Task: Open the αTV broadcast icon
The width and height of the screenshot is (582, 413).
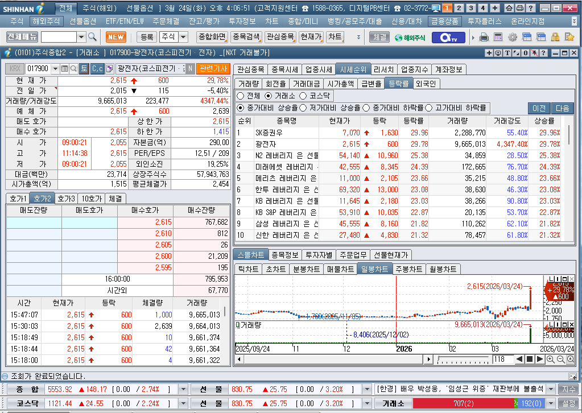Action: [448, 37]
